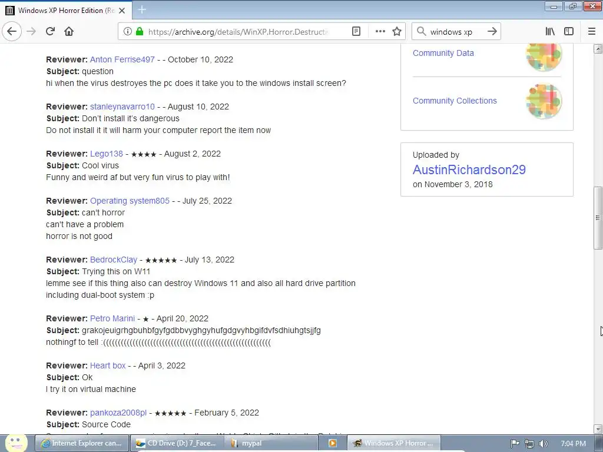
Task: Open Lego138 reviewer profile
Action: 107,154
